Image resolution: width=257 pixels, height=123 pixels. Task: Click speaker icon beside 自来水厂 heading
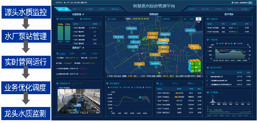pos(83,48)
